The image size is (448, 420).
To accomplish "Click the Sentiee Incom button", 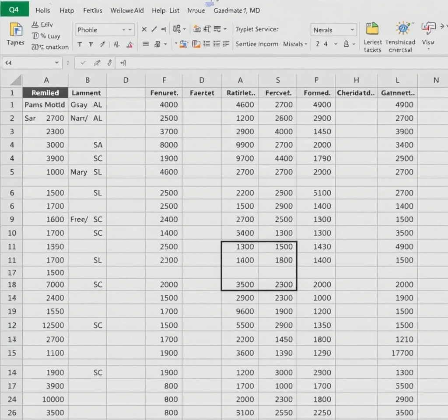I will pyautogui.click(x=257, y=44).
